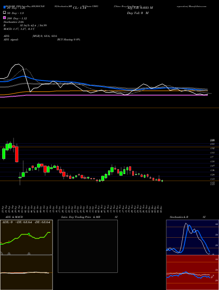
Task: Click the 1.81 price axis label
Action: [212, 152]
